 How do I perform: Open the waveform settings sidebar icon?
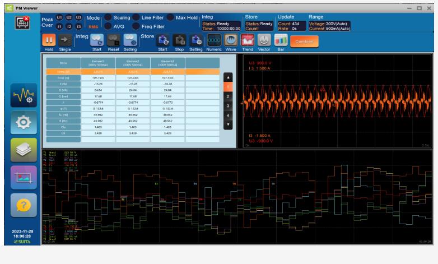24,96
